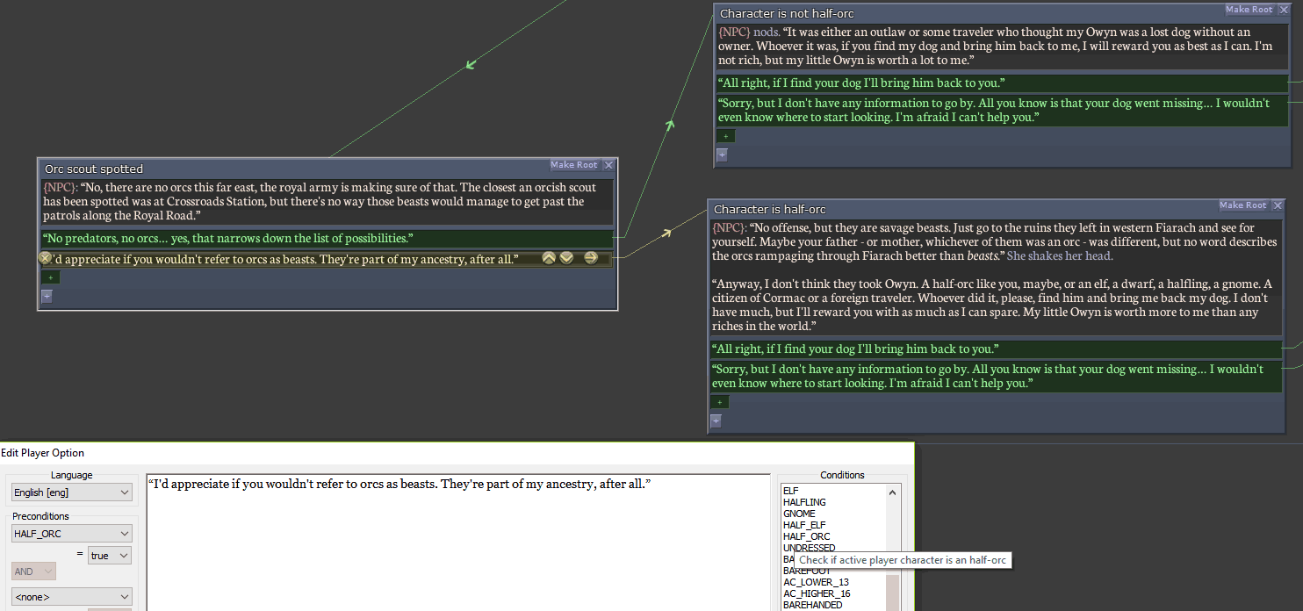
Task: Make Character is not half-orc the root
Action: [x=1249, y=10]
